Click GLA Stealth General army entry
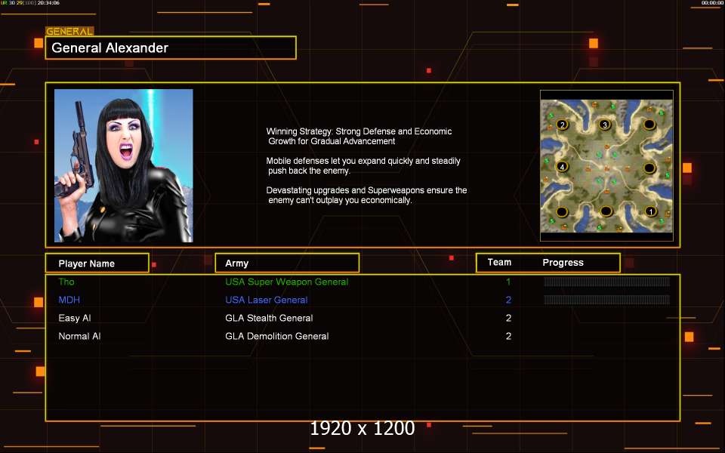 point(269,318)
